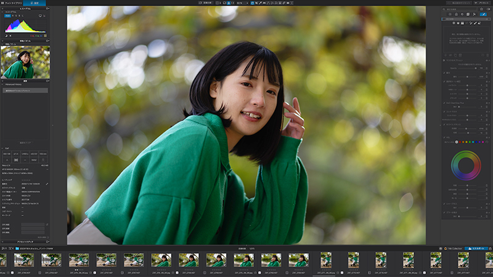
Task: Open the Nik Collection plugin button
Action: [x=453, y=249]
